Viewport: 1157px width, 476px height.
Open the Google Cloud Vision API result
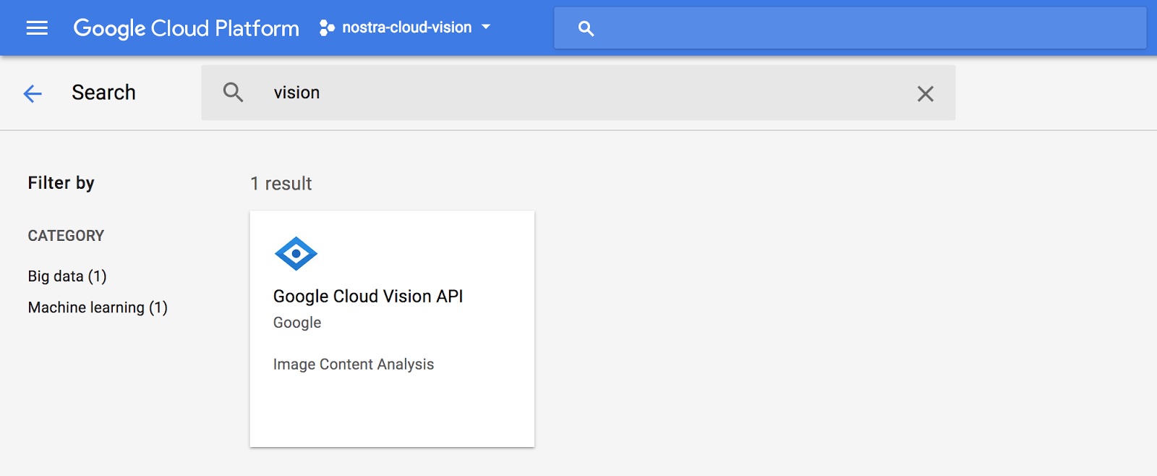point(392,329)
